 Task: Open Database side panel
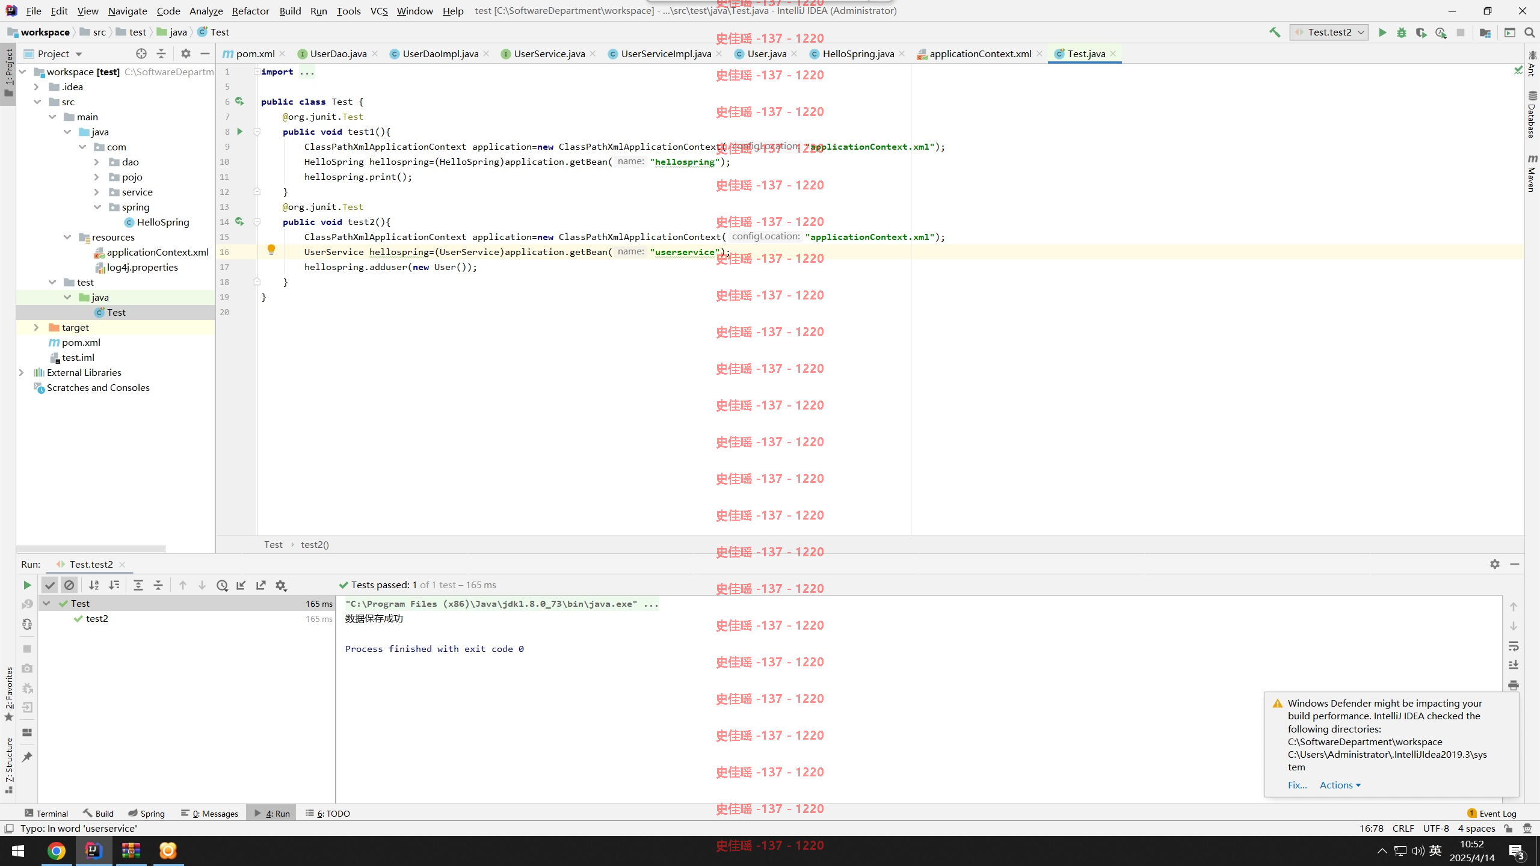point(1532,114)
